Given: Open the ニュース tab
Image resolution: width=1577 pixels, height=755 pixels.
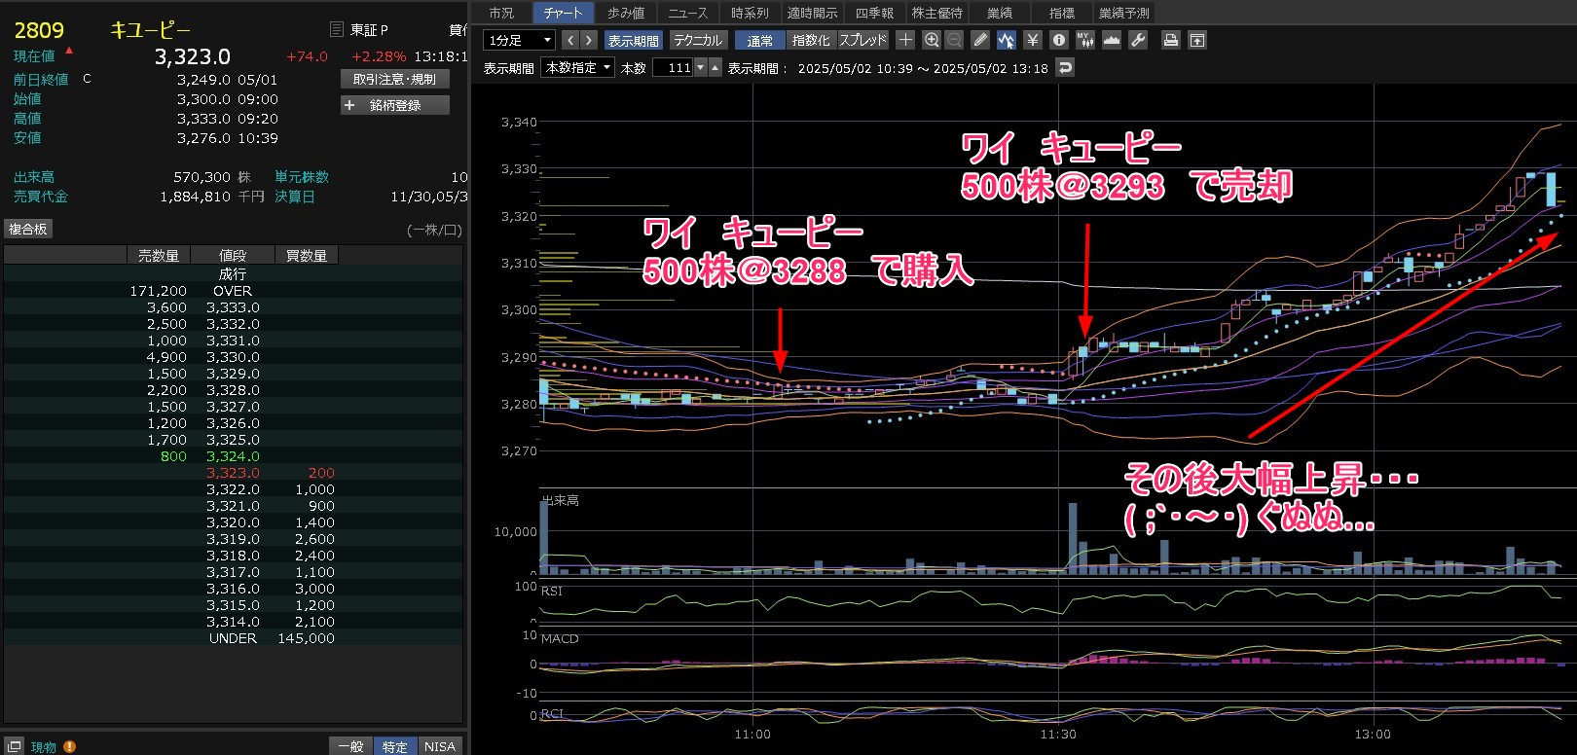Looking at the screenshot, I should tap(688, 13).
